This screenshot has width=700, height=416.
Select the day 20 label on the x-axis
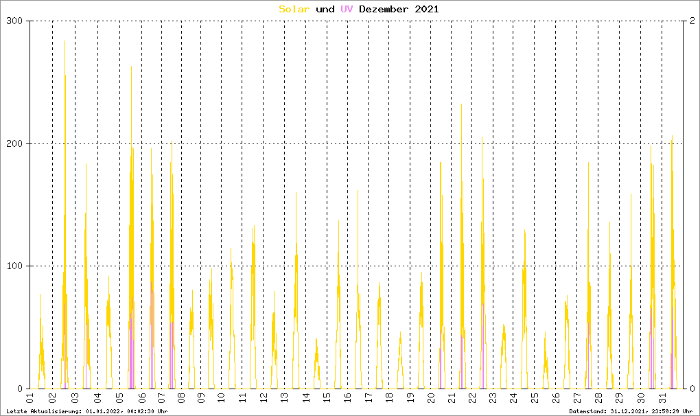coord(431,398)
